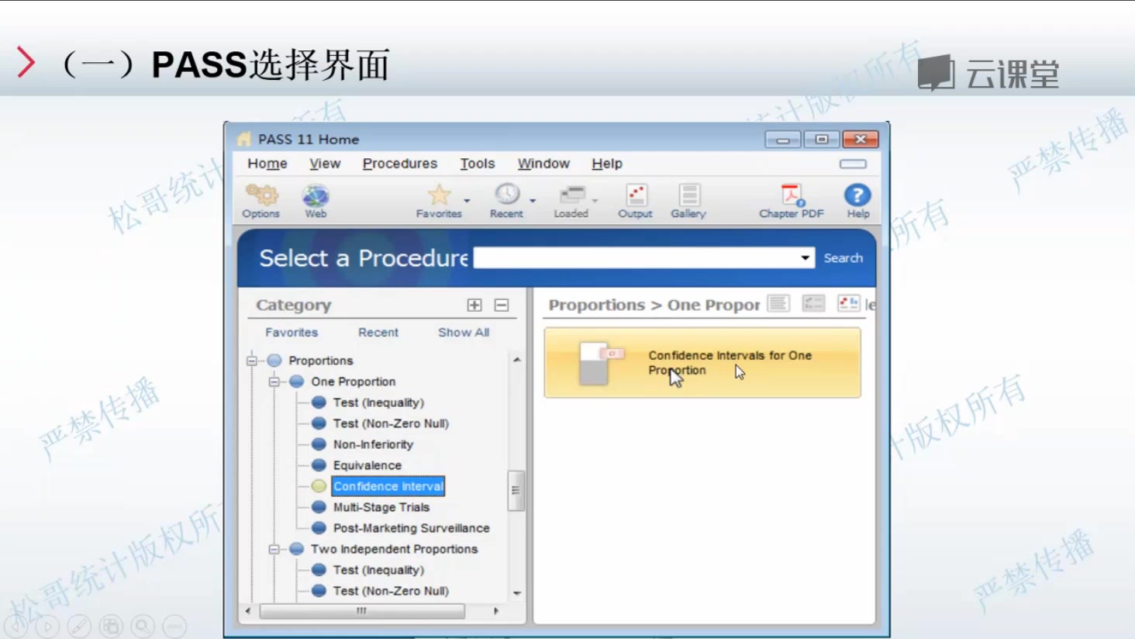Viewport: 1135px width, 639px height.
Task: Click the Recent clock icon
Action: coord(507,194)
